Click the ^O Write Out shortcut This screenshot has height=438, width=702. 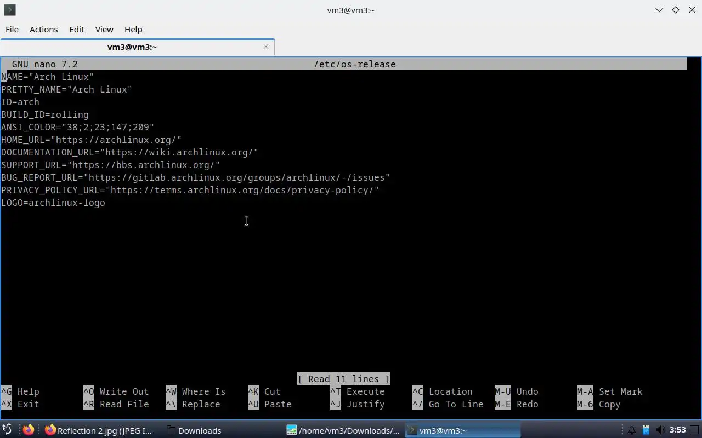pyautogui.click(x=116, y=391)
